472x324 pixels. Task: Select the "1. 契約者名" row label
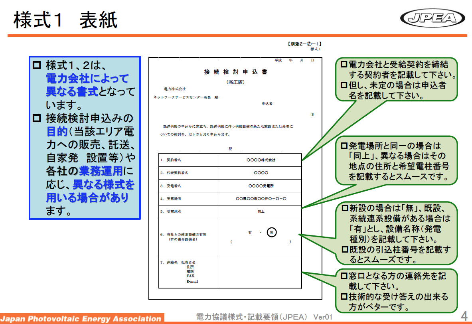tap(171, 160)
